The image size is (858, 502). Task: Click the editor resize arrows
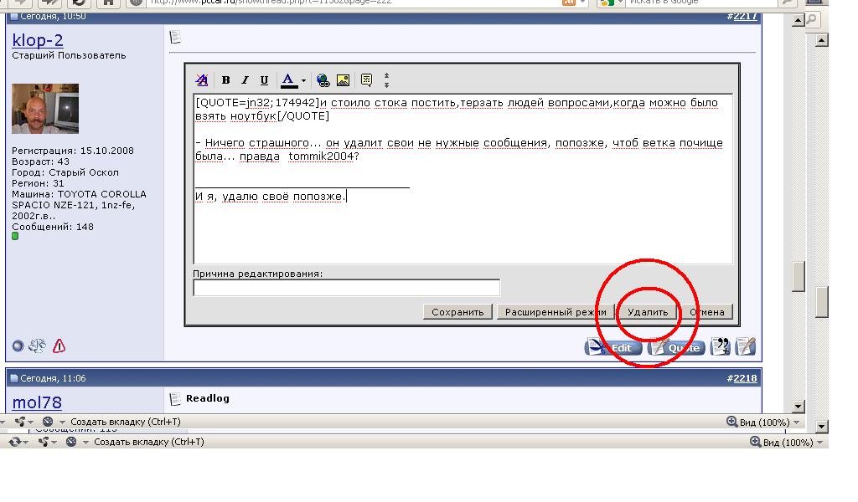pyautogui.click(x=386, y=80)
